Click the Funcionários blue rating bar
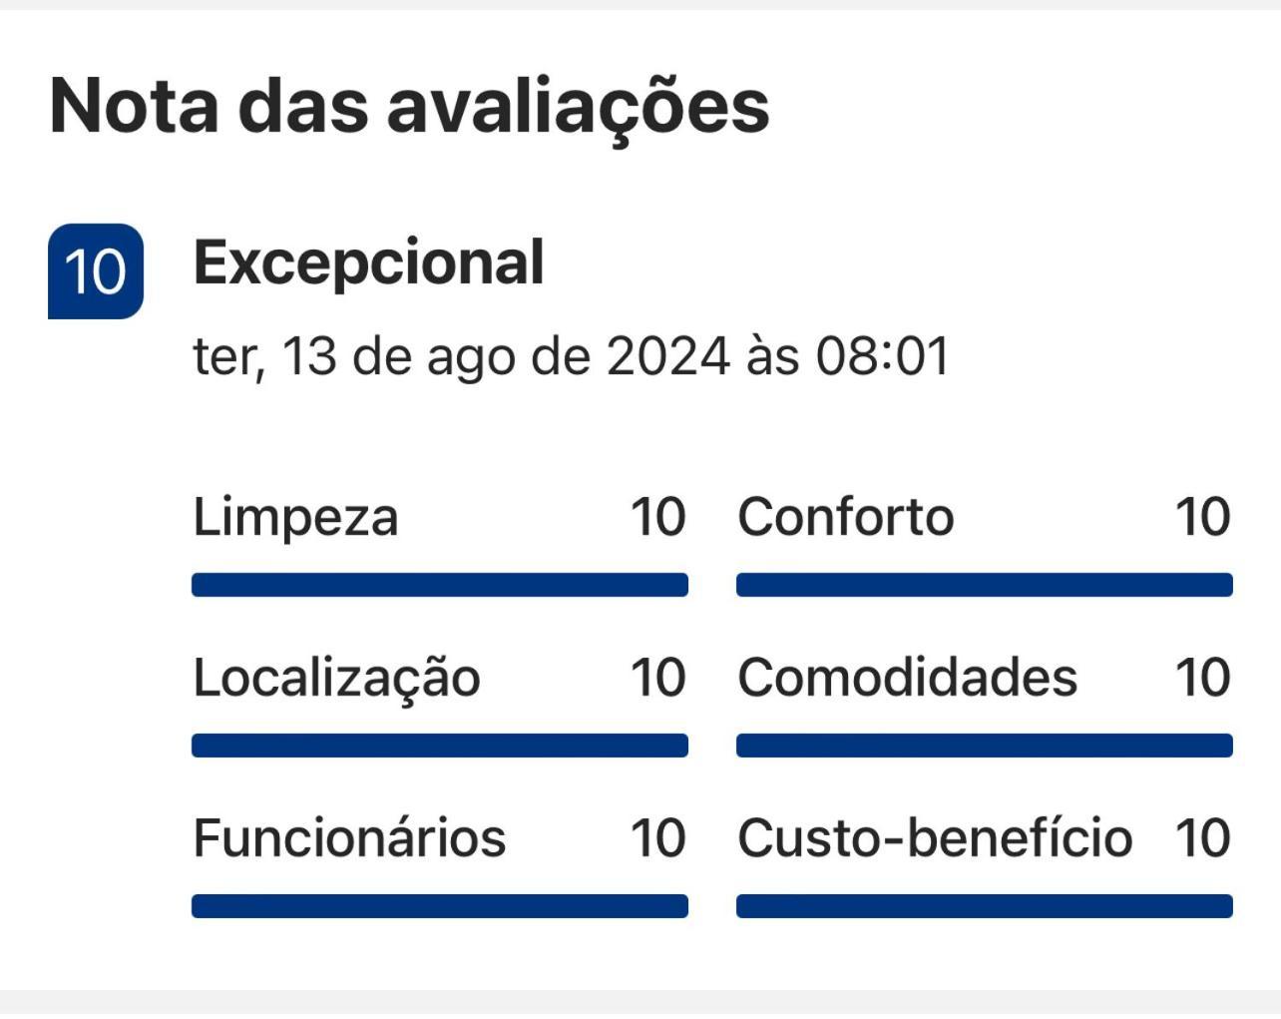This screenshot has height=1019, width=1281. pos(440,906)
